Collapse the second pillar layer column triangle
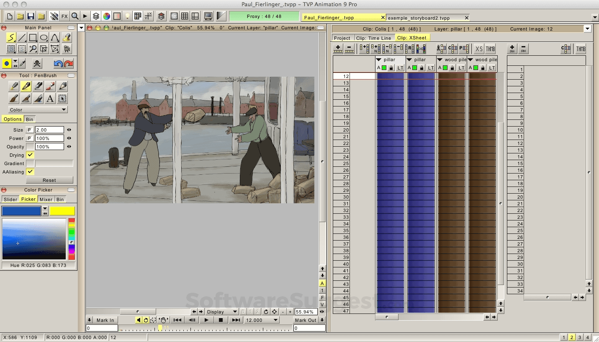Viewport: 599px width, 342px height. (409, 60)
